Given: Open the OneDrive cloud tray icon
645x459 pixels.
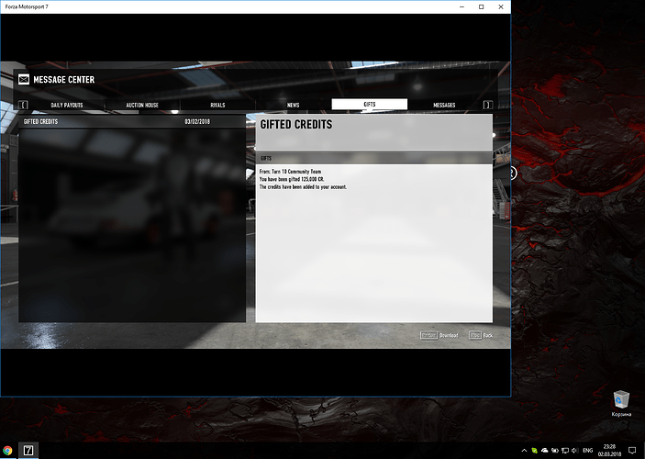Looking at the screenshot, I should tap(545, 451).
